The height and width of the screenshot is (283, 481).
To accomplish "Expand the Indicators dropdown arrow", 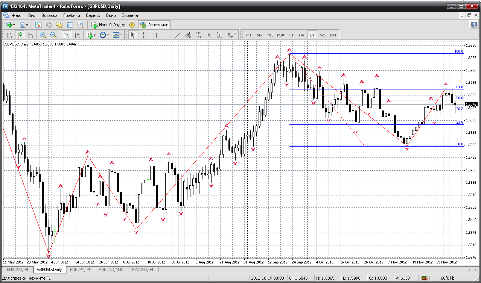I will click(x=95, y=35).
